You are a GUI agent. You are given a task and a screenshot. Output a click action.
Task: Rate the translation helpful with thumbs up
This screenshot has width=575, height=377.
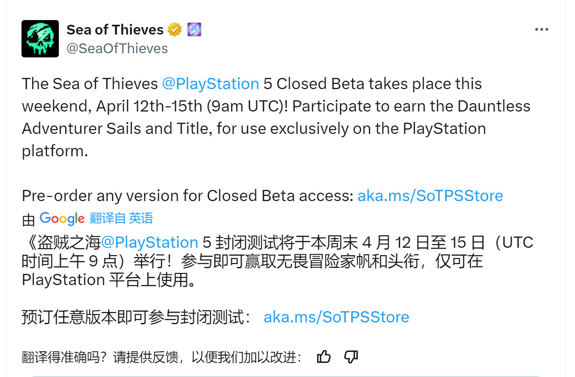click(x=324, y=356)
